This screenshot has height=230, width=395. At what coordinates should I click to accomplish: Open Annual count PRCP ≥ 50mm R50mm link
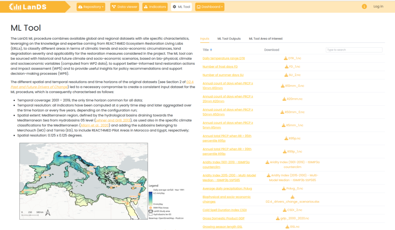(228, 112)
